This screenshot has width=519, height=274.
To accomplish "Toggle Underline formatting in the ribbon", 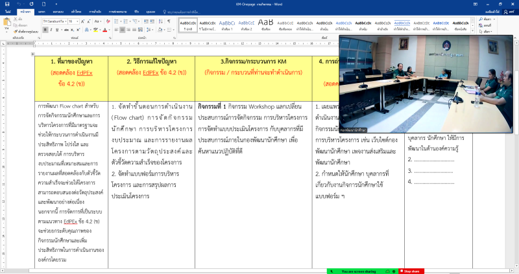I will click(x=57, y=30).
